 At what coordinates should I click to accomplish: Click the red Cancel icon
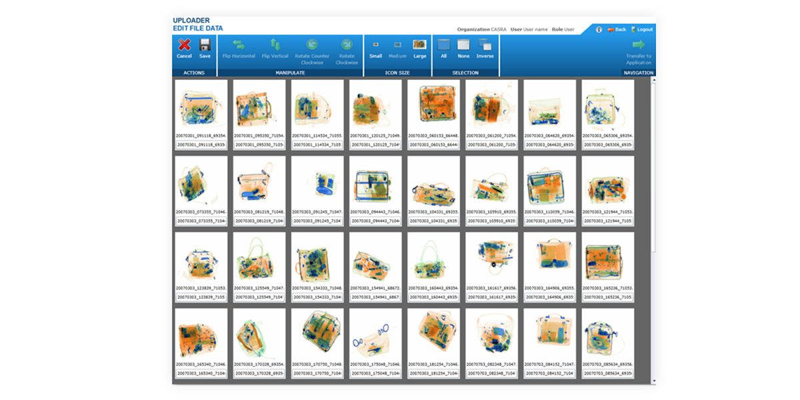pos(184,45)
